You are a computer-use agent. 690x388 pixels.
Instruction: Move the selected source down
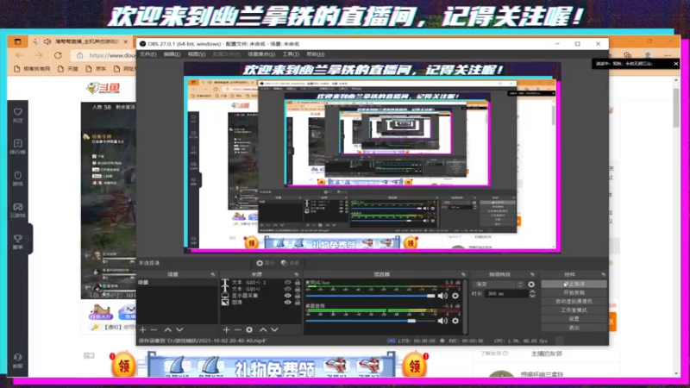[x=274, y=329]
